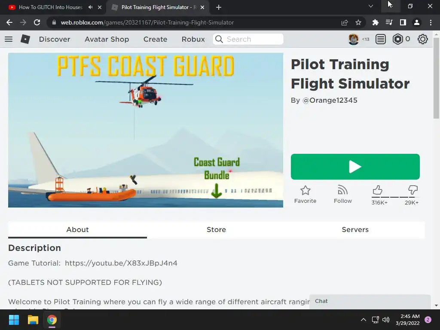
Task: Click the page vertical scrollbar thumb
Action: tap(436, 78)
